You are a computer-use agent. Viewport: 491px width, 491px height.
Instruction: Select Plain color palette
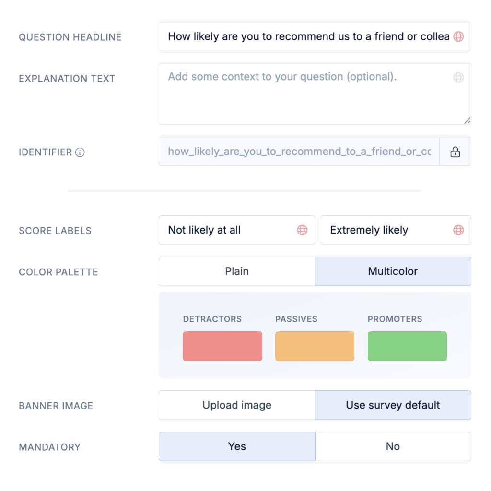point(237,271)
